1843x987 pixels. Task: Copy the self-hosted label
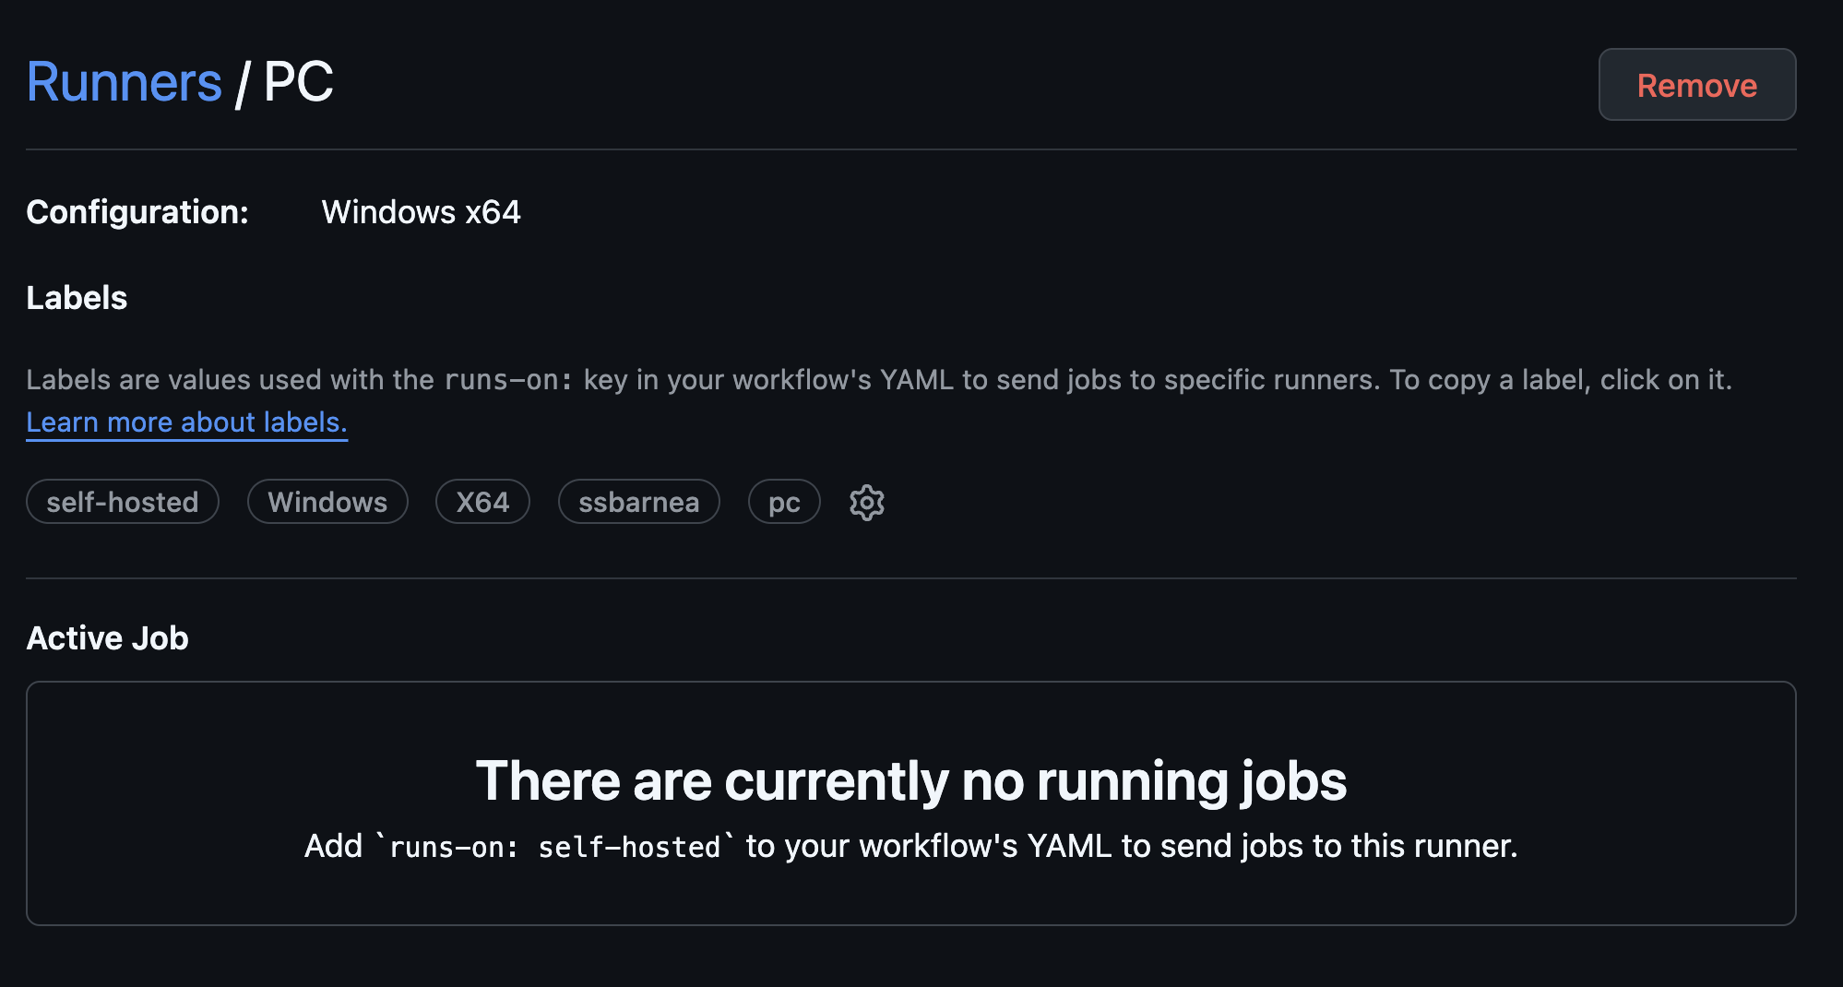[x=123, y=503]
